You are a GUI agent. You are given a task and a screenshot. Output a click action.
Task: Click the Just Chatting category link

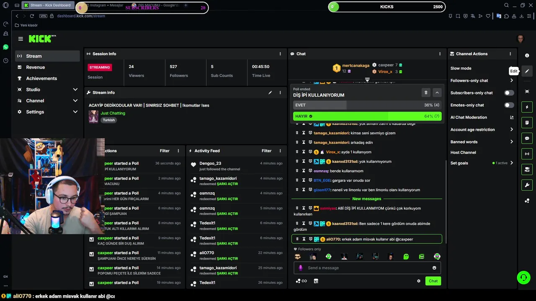113,113
